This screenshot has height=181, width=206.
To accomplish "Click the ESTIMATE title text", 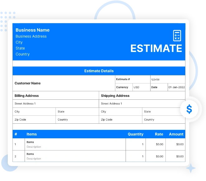I will click(x=156, y=49).
